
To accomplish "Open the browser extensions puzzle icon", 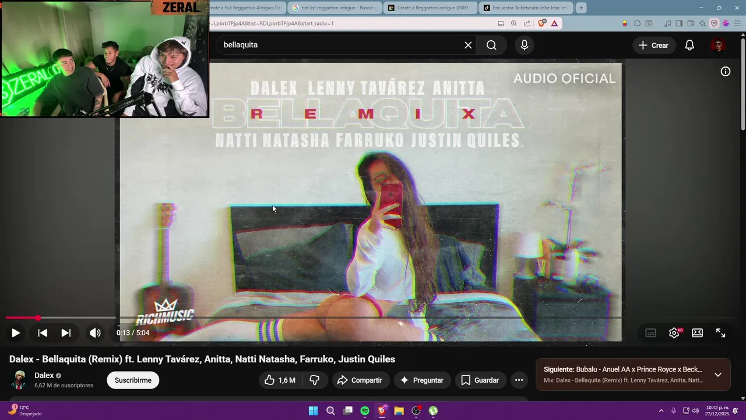I will coord(637,23).
